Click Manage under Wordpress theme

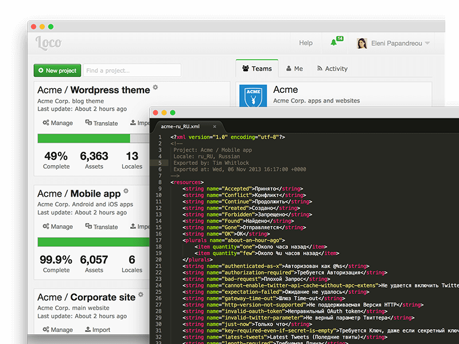tap(58, 123)
